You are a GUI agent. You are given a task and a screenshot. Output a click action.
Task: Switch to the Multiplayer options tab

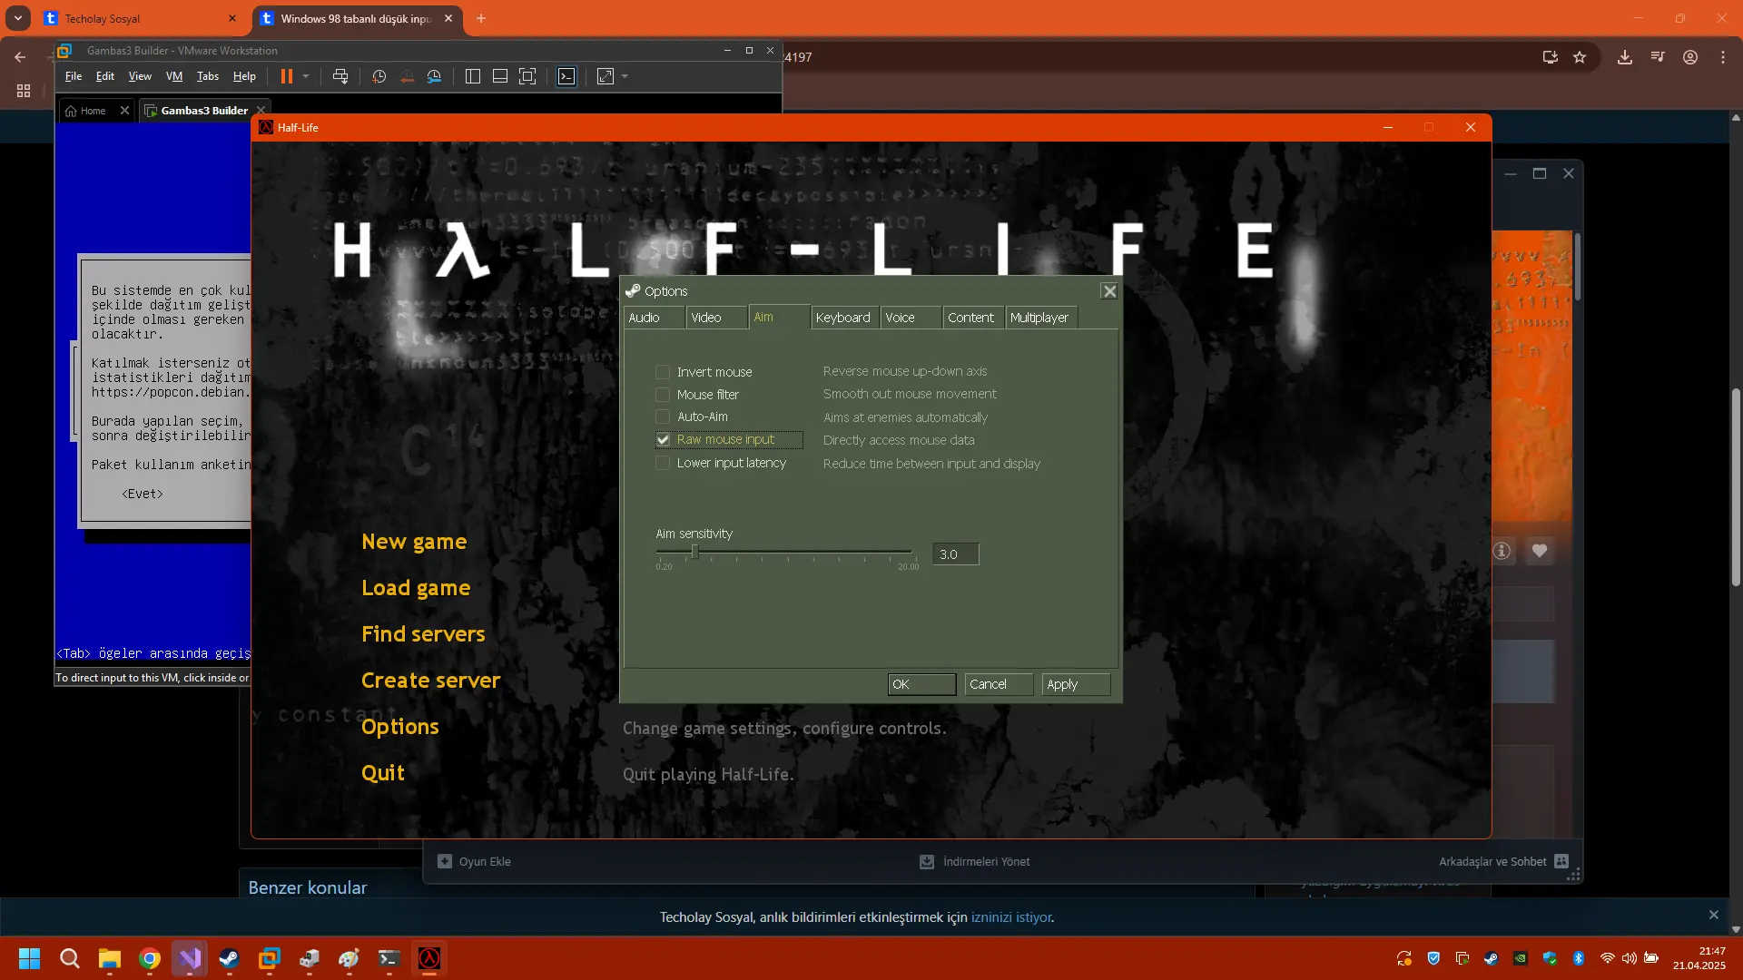pyautogui.click(x=1040, y=318)
